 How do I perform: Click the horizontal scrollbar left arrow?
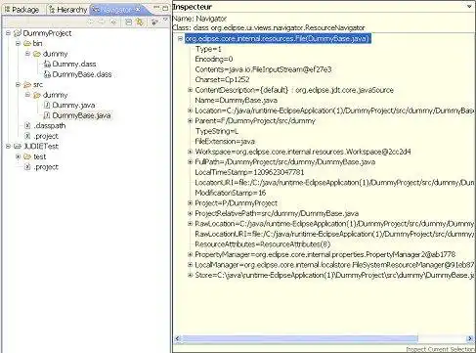tap(177, 338)
